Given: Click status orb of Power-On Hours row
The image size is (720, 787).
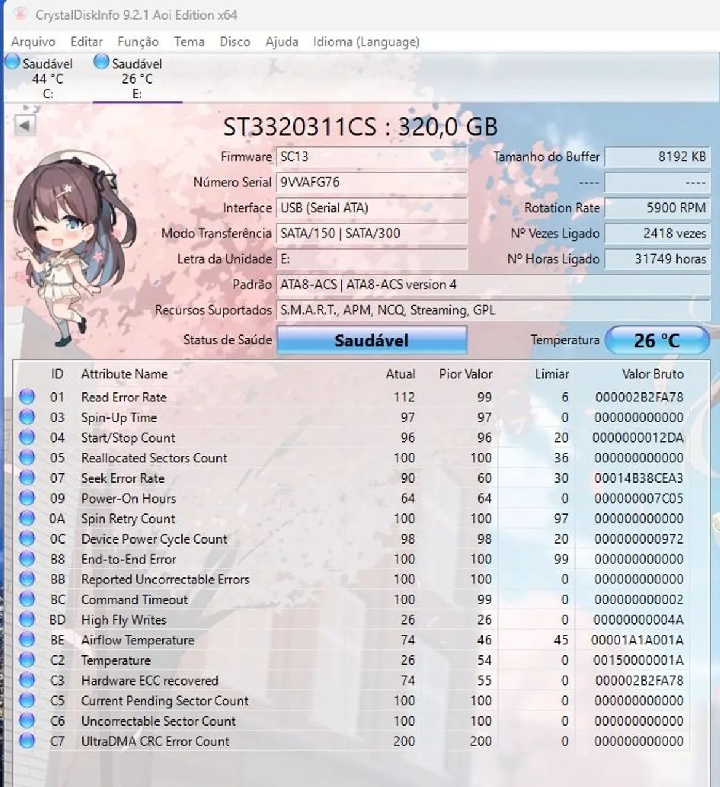Looking at the screenshot, I should tap(27, 498).
